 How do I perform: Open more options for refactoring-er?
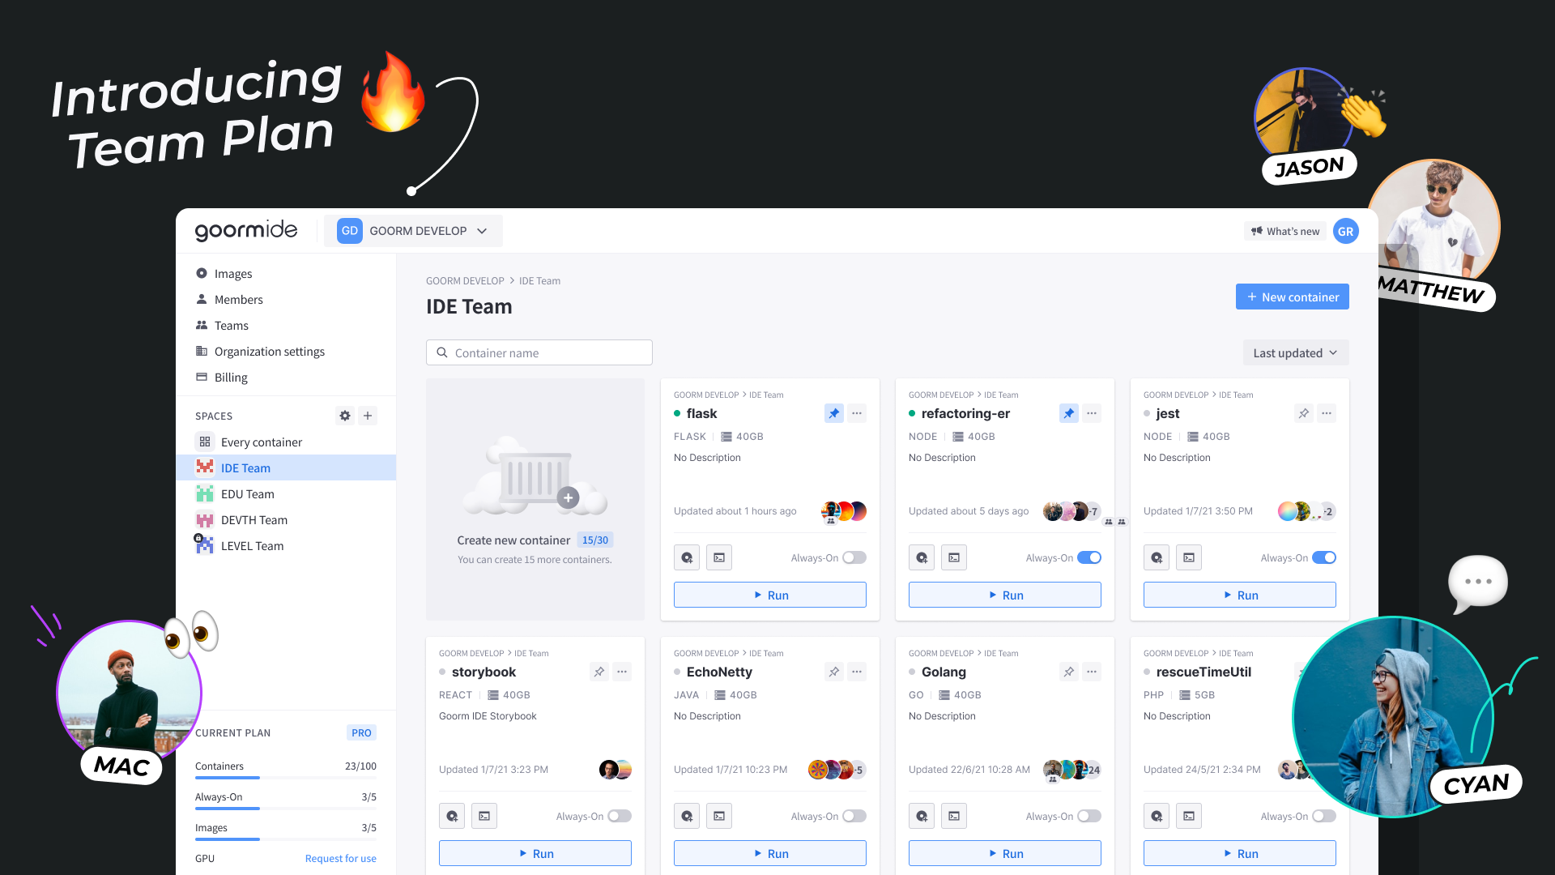(1092, 413)
